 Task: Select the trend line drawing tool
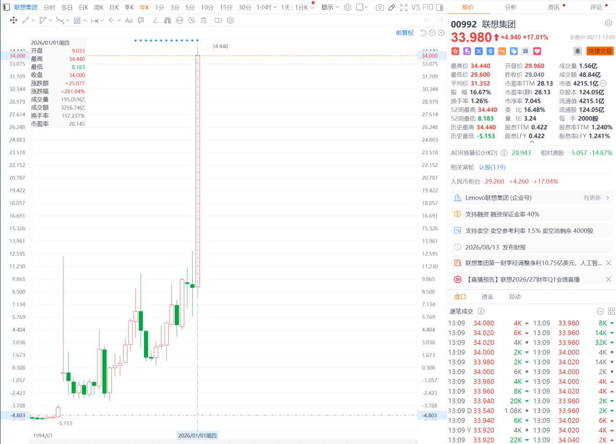click(25, 20)
